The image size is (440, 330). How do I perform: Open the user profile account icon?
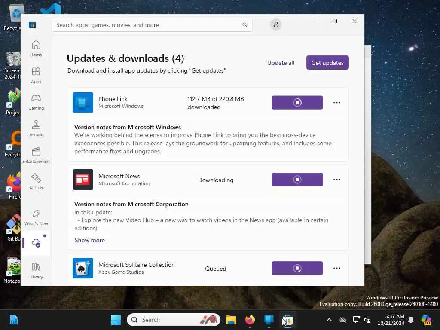(x=276, y=24)
